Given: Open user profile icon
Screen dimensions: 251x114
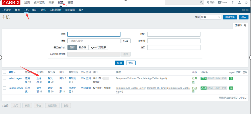Looking at the screenshot, I should [239, 3].
